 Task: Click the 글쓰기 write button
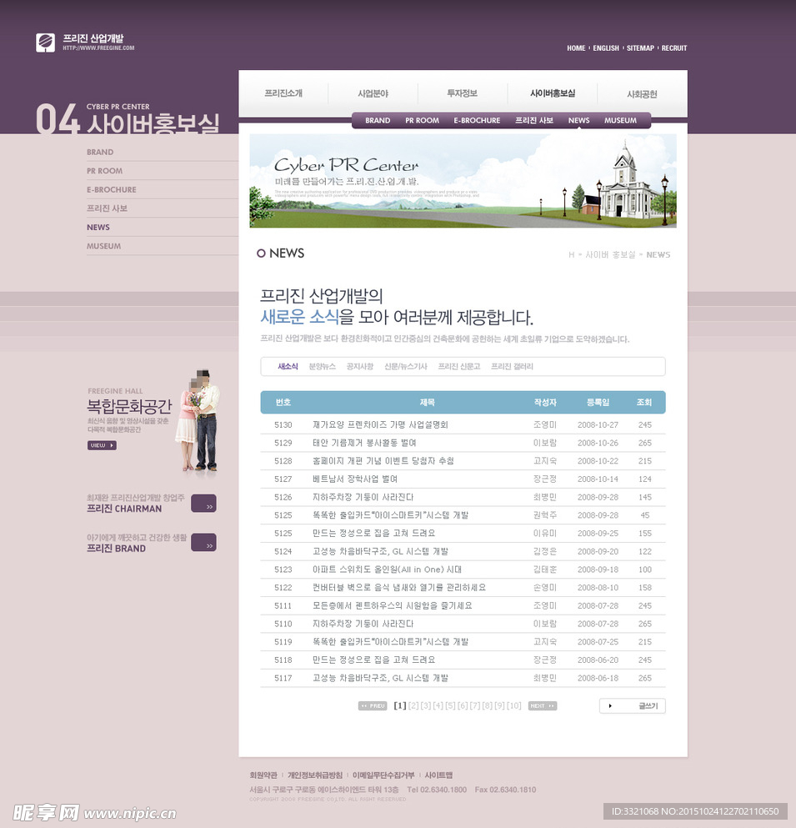[632, 706]
